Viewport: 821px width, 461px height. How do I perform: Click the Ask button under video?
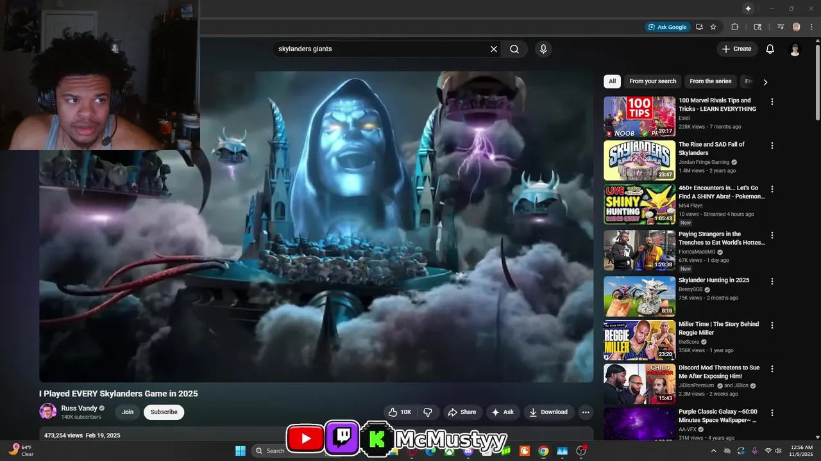[503, 412]
